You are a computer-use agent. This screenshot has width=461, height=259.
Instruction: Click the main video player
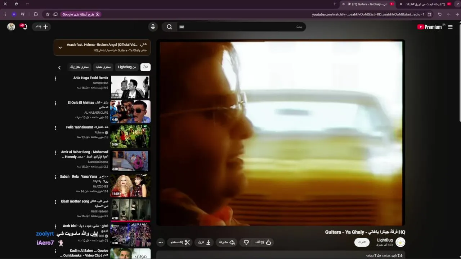(x=281, y=133)
